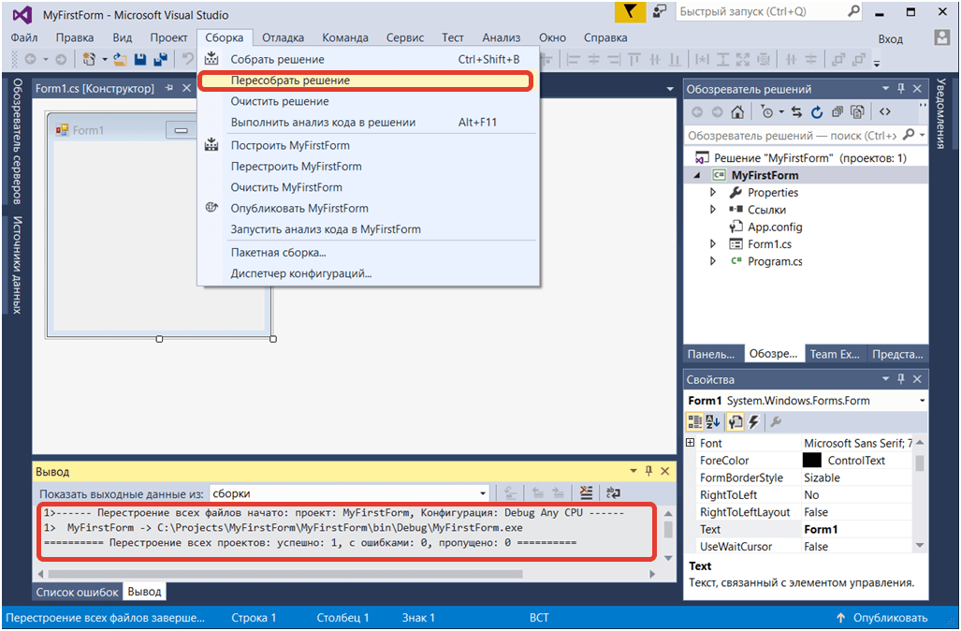Click the View Code icon in Solution Explorer
The width and height of the screenshot is (961, 631).
[x=884, y=112]
